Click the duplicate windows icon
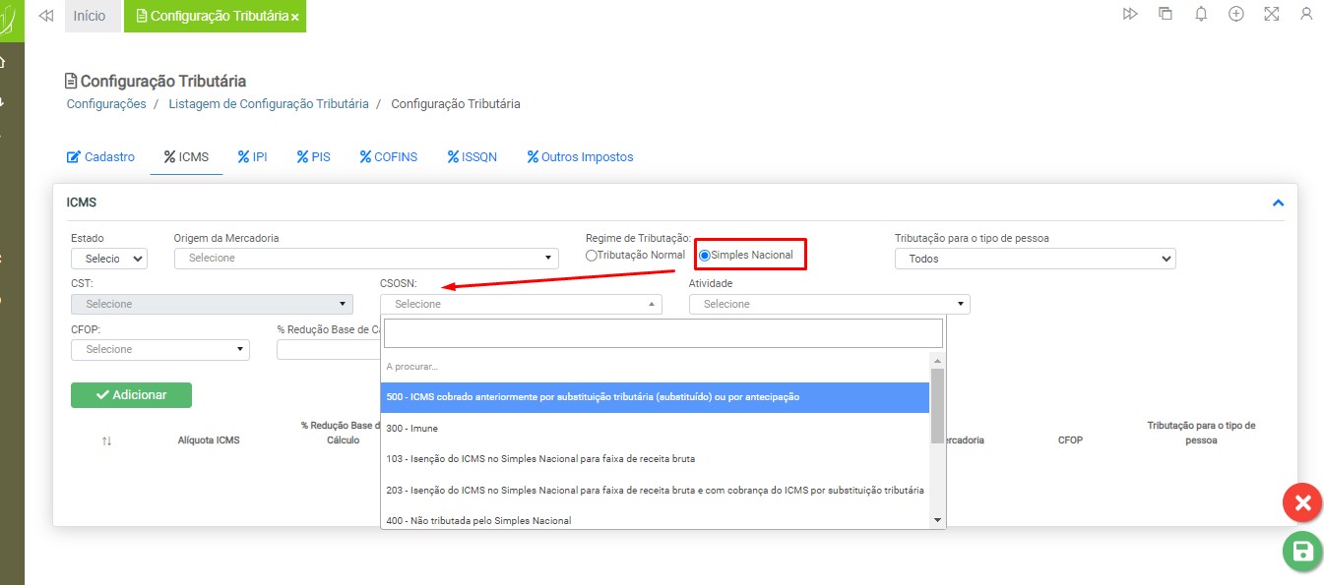 (x=1166, y=14)
